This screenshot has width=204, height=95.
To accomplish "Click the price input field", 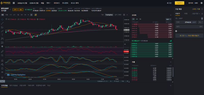I will tap(186, 22).
